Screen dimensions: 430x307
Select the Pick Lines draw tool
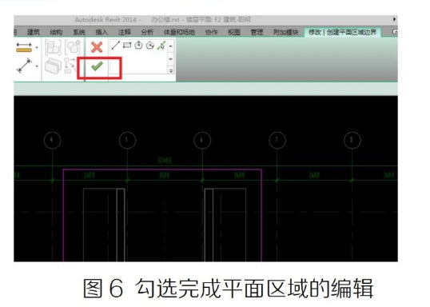[161, 46]
